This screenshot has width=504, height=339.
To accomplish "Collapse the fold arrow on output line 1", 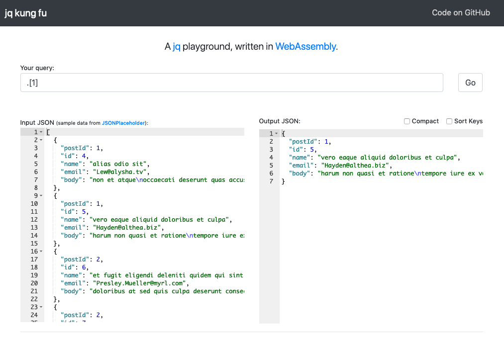I will coord(277,134).
